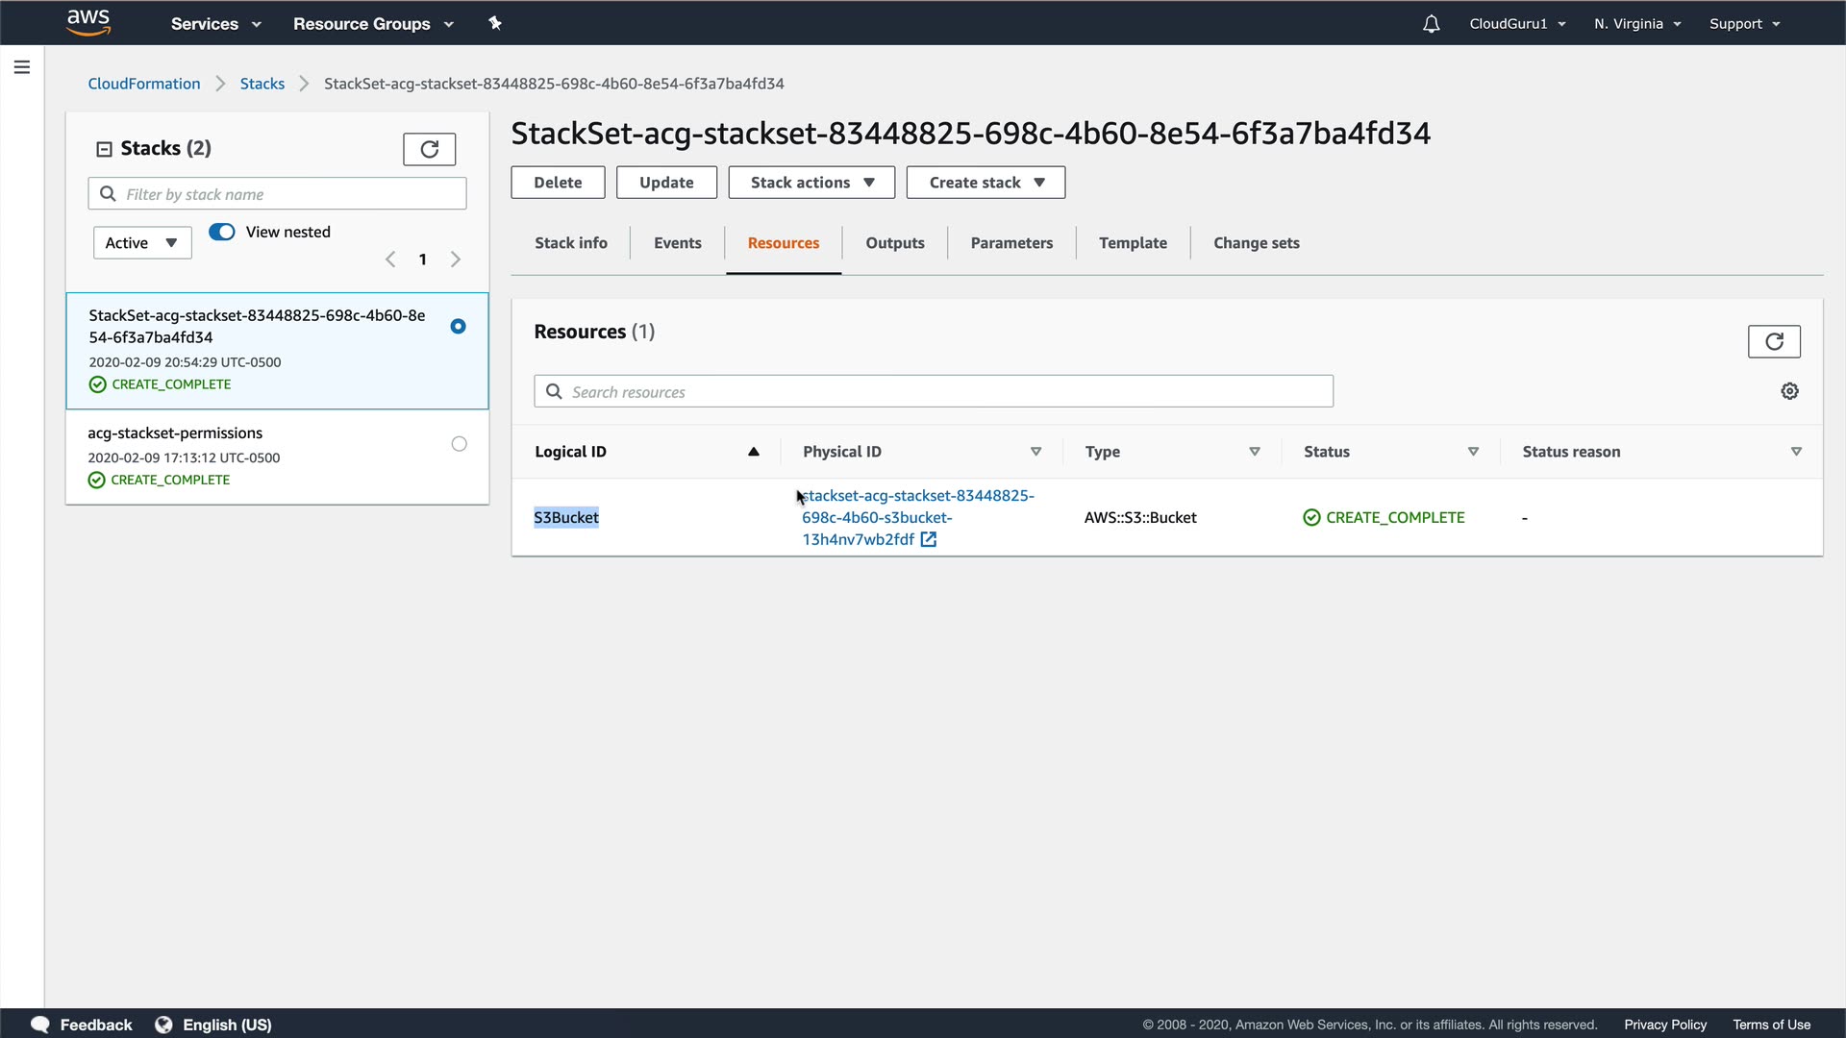Screen dimensions: 1846x1038
Task: Select the acg-stackset-permissions stack radio button
Action: coord(459,444)
